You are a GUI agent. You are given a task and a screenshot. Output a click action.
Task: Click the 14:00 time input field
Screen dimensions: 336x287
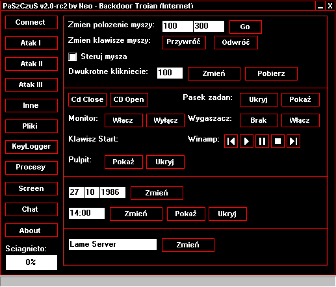pos(86,213)
